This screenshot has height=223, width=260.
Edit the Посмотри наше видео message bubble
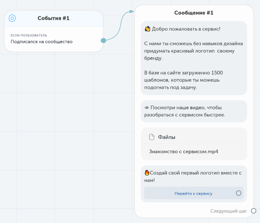click(194, 111)
